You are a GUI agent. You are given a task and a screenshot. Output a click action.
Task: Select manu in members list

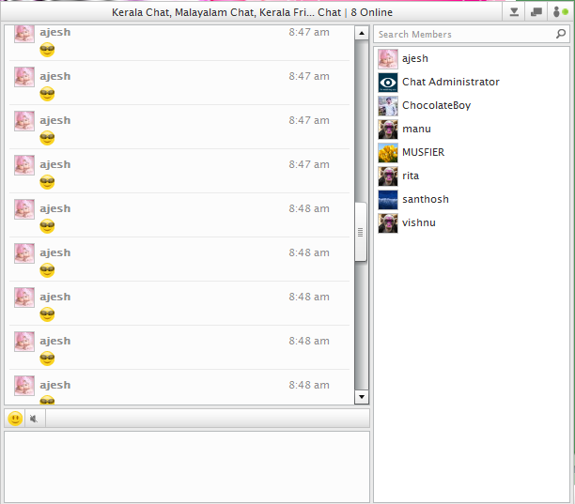tap(472, 129)
